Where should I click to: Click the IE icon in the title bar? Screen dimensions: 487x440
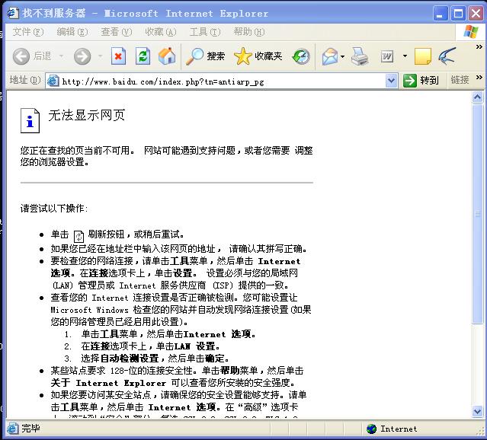(12, 13)
